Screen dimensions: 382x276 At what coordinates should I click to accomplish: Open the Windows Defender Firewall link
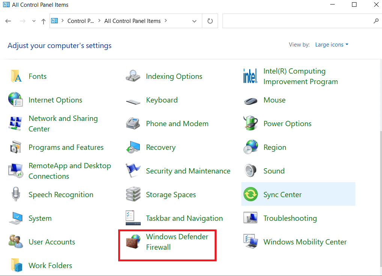177,241
